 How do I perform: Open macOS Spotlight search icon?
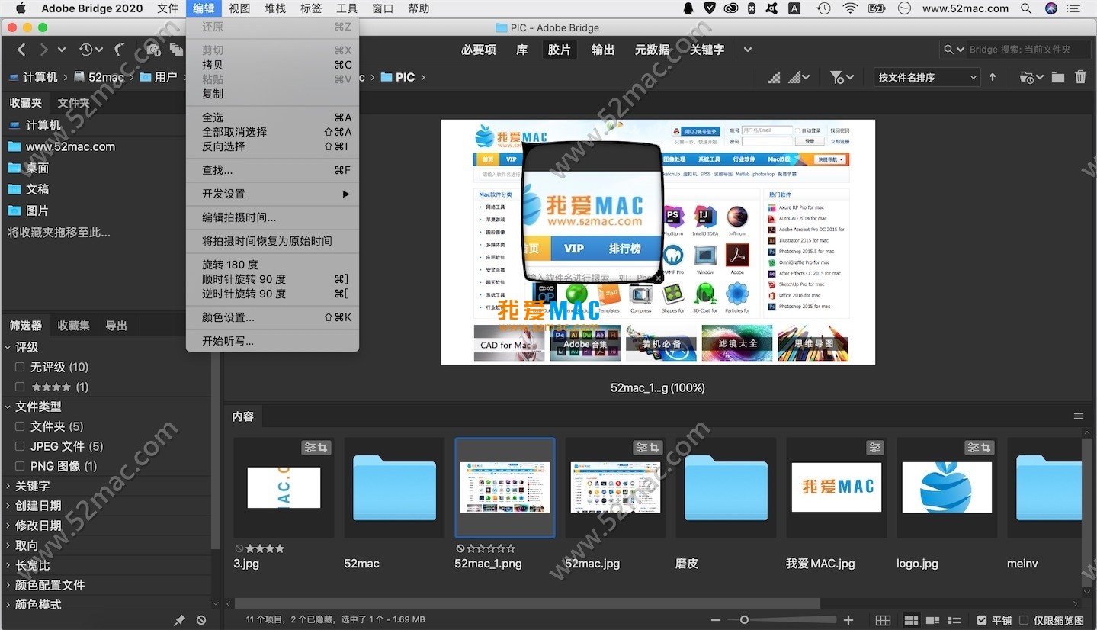tap(1027, 8)
